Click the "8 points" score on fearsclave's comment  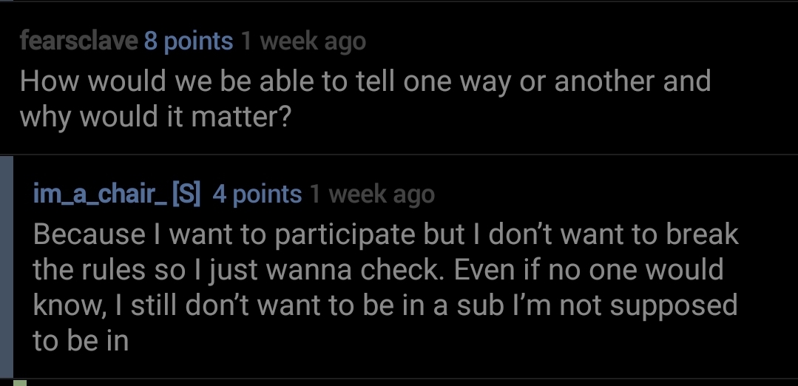(x=188, y=41)
